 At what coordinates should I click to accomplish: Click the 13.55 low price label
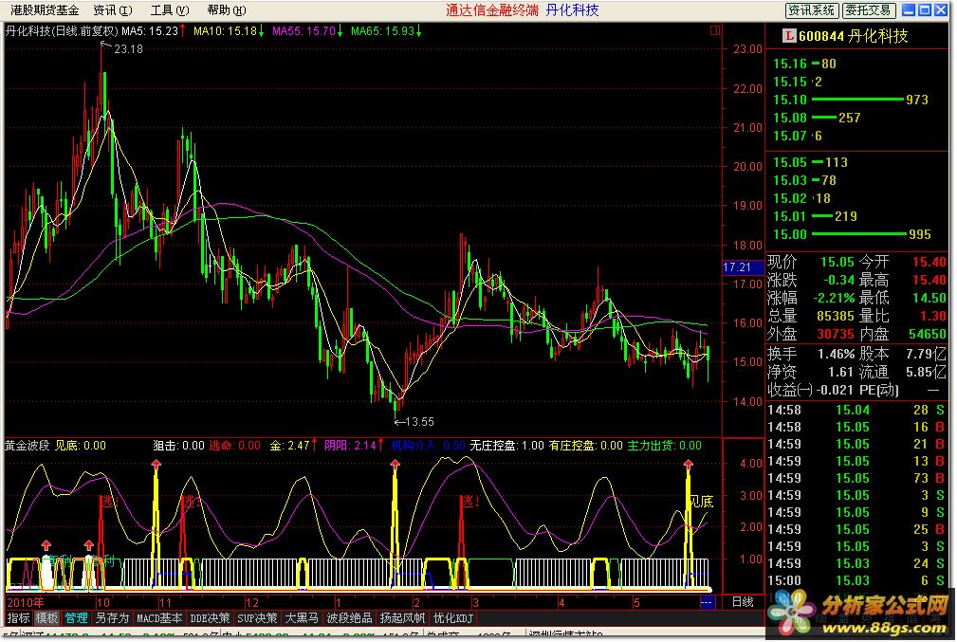[420, 422]
